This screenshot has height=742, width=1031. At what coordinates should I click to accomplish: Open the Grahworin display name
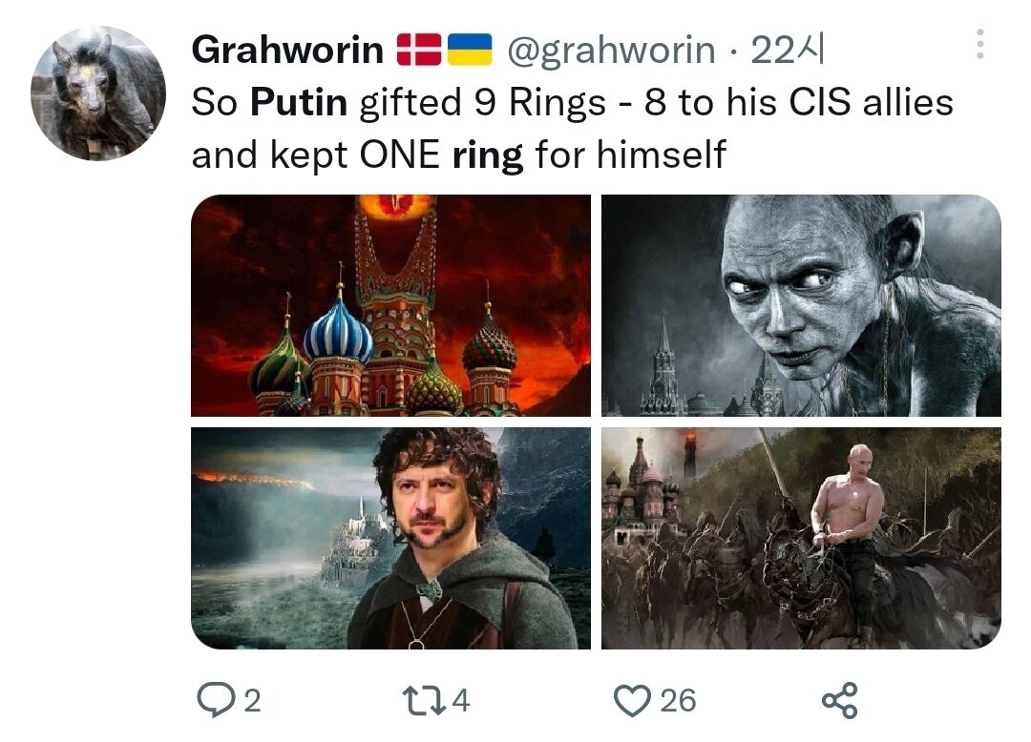tap(287, 50)
